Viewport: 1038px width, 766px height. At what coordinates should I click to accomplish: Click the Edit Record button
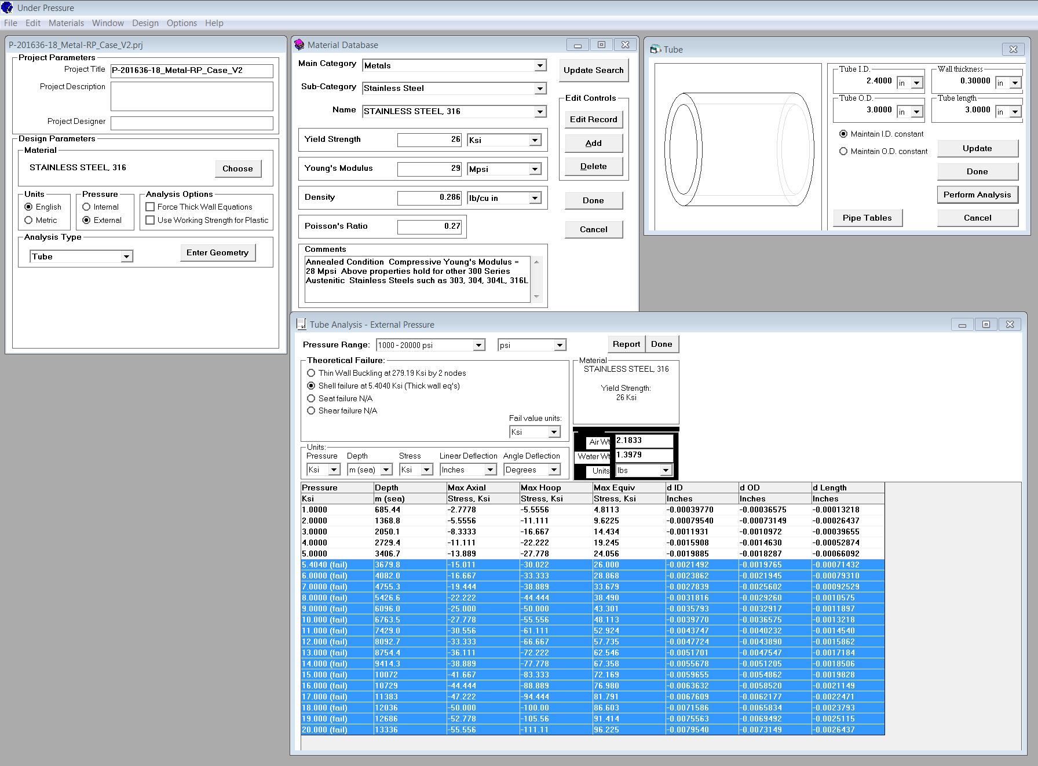[594, 119]
